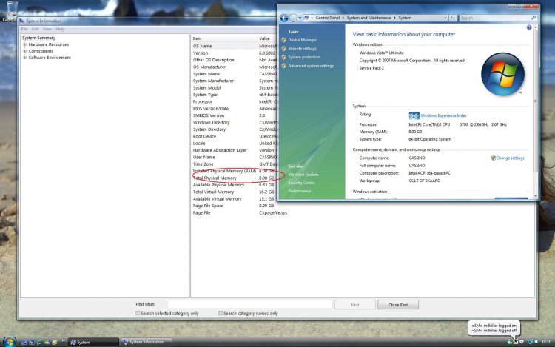The width and height of the screenshot is (555, 347).
Task: Click the messenger buddies tray icon
Action: click(x=510, y=342)
